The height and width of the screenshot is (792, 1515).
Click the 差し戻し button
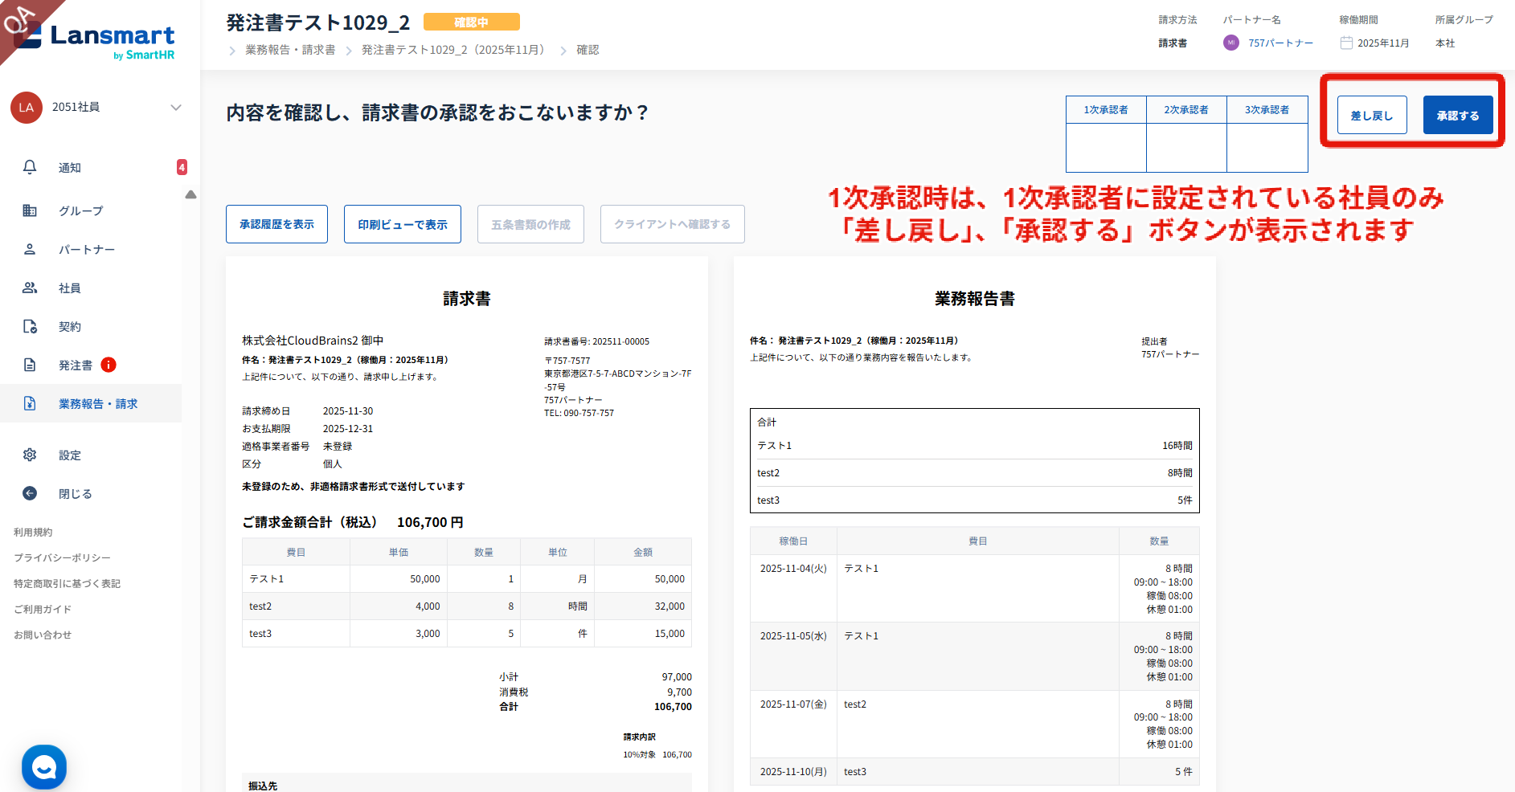tap(1371, 115)
